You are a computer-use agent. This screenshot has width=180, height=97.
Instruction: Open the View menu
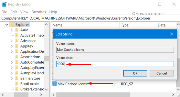click(x=24, y=12)
